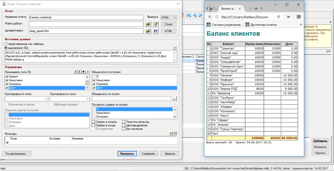This screenshot has height=171, width=334.
Task: Click the SQL help question mark link
Action: [x=175, y=48]
